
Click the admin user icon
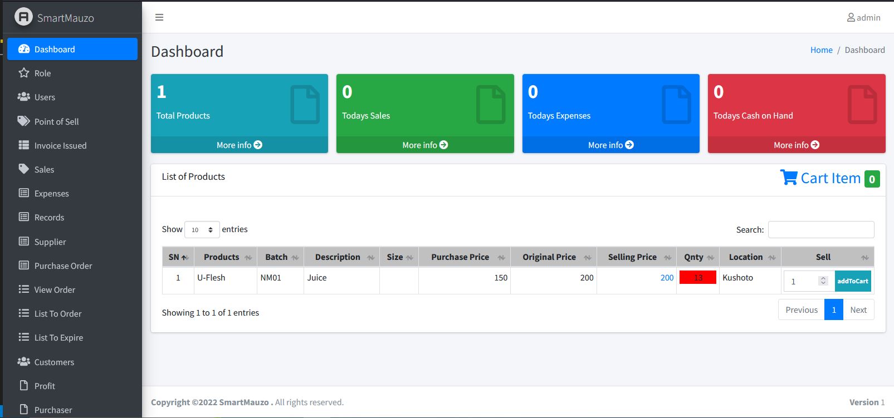(x=851, y=18)
